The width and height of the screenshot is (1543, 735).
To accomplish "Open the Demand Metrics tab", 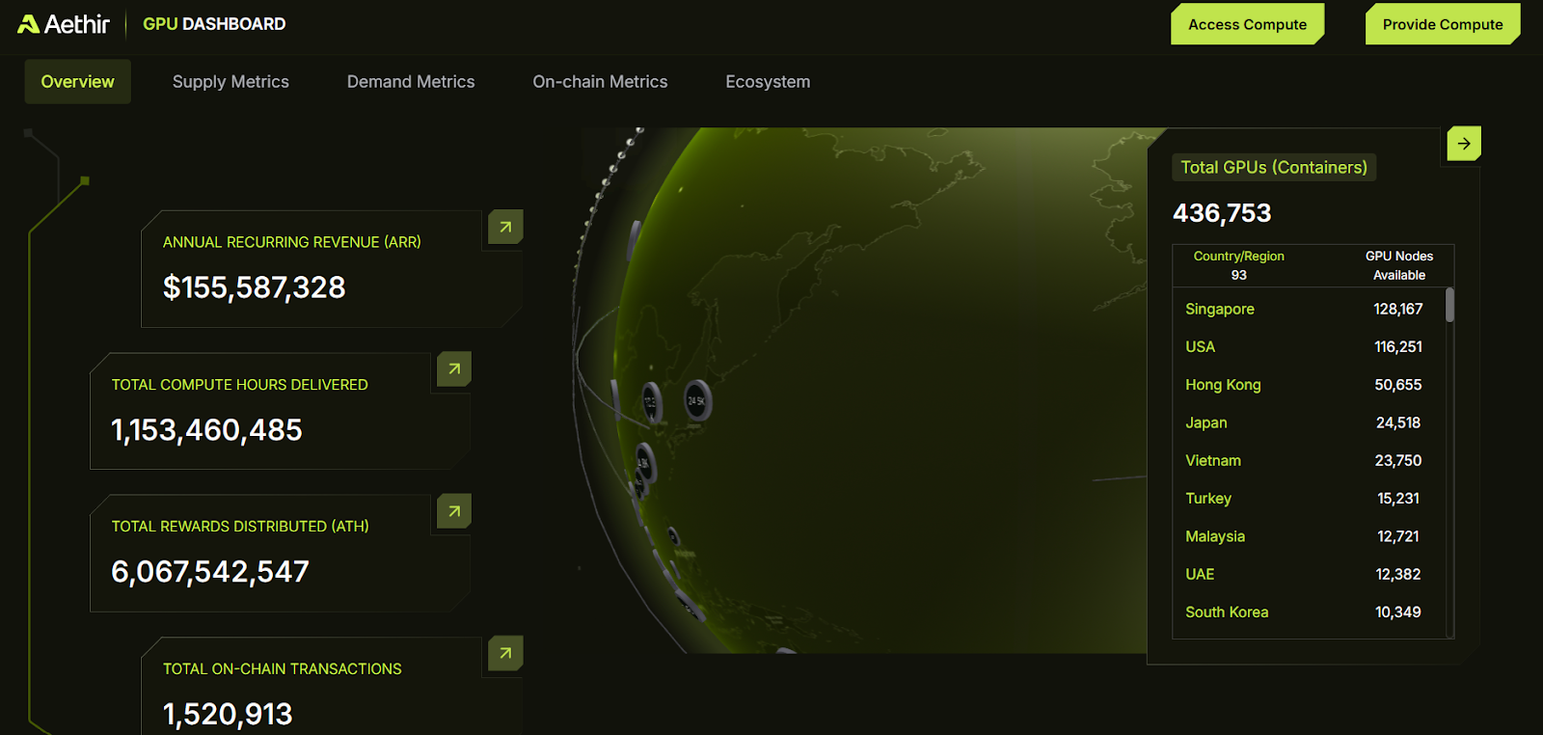I will 411,82.
